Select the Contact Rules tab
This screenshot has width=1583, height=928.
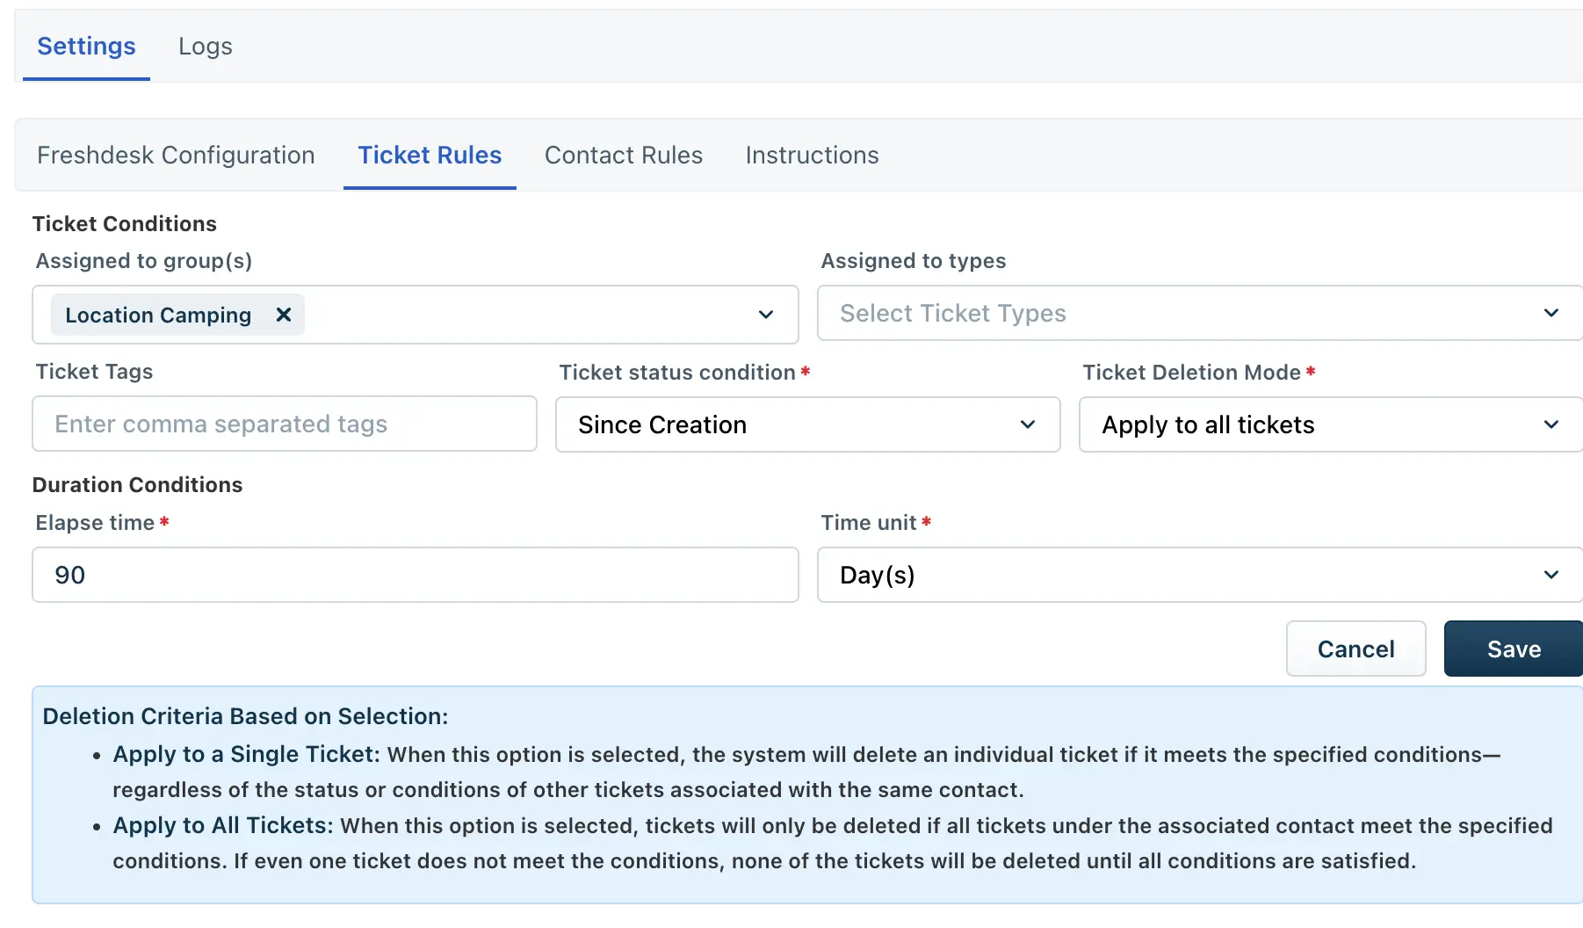point(623,155)
